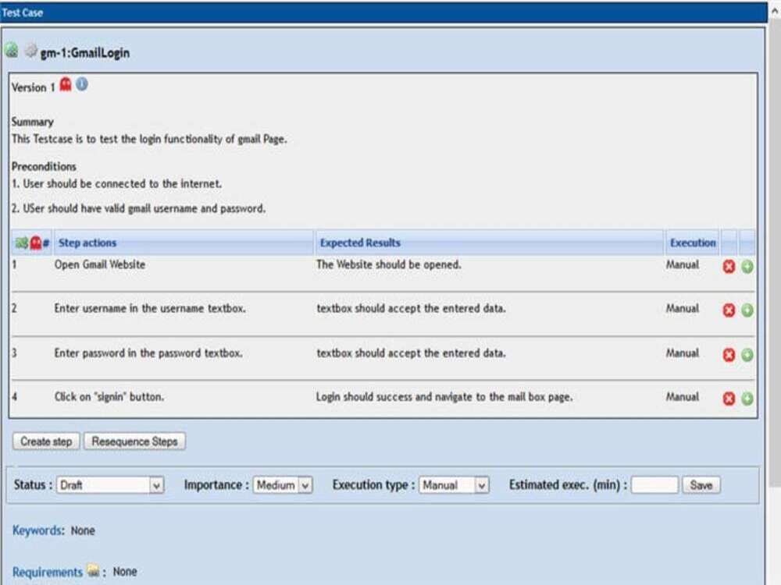The height and width of the screenshot is (585, 781).
Task: Insert step after Open Gmail Website
Action: click(x=747, y=267)
